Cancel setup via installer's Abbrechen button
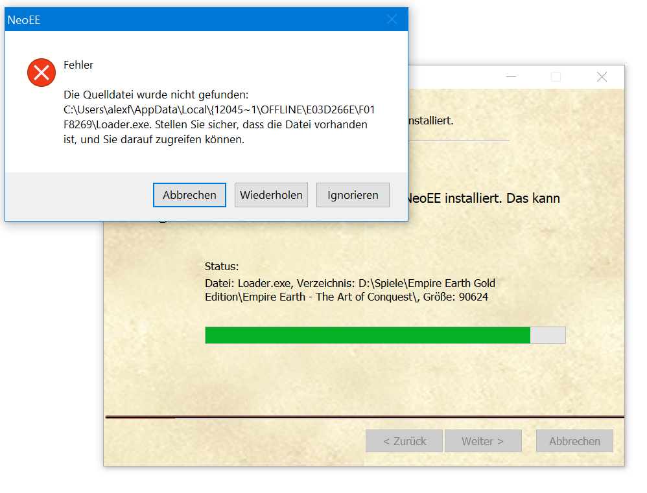Screen dimensions: 647x493 (x=574, y=441)
